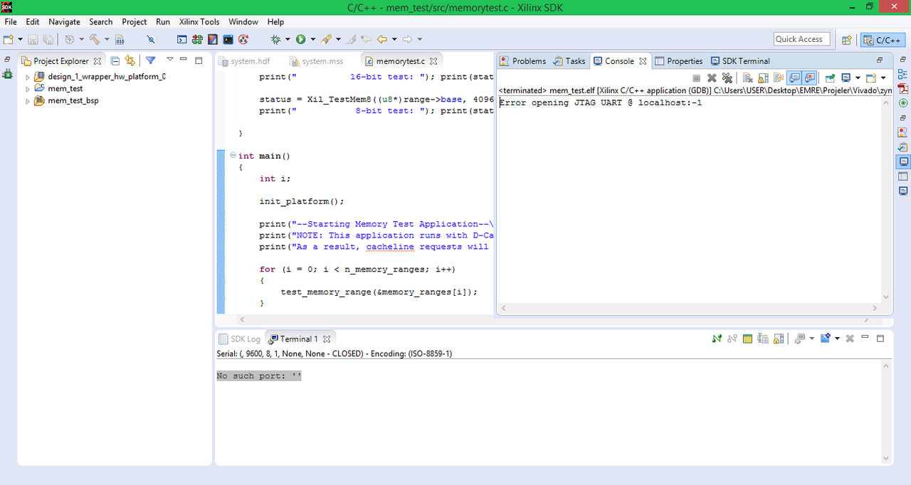Open the Open Console dropdown arrow
Image resolution: width=911 pixels, height=485 pixels.
pyautogui.click(x=883, y=78)
